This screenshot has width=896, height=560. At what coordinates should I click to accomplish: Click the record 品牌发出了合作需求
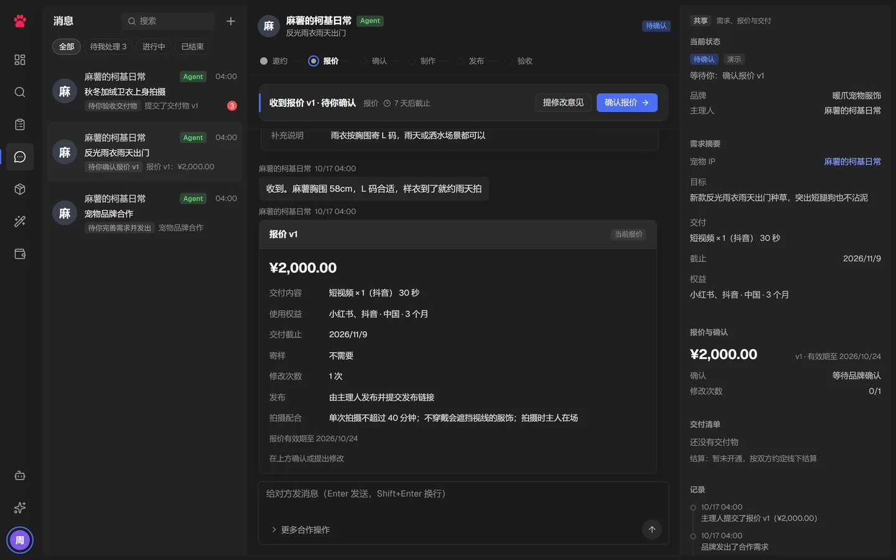click(x=735, y=547)
